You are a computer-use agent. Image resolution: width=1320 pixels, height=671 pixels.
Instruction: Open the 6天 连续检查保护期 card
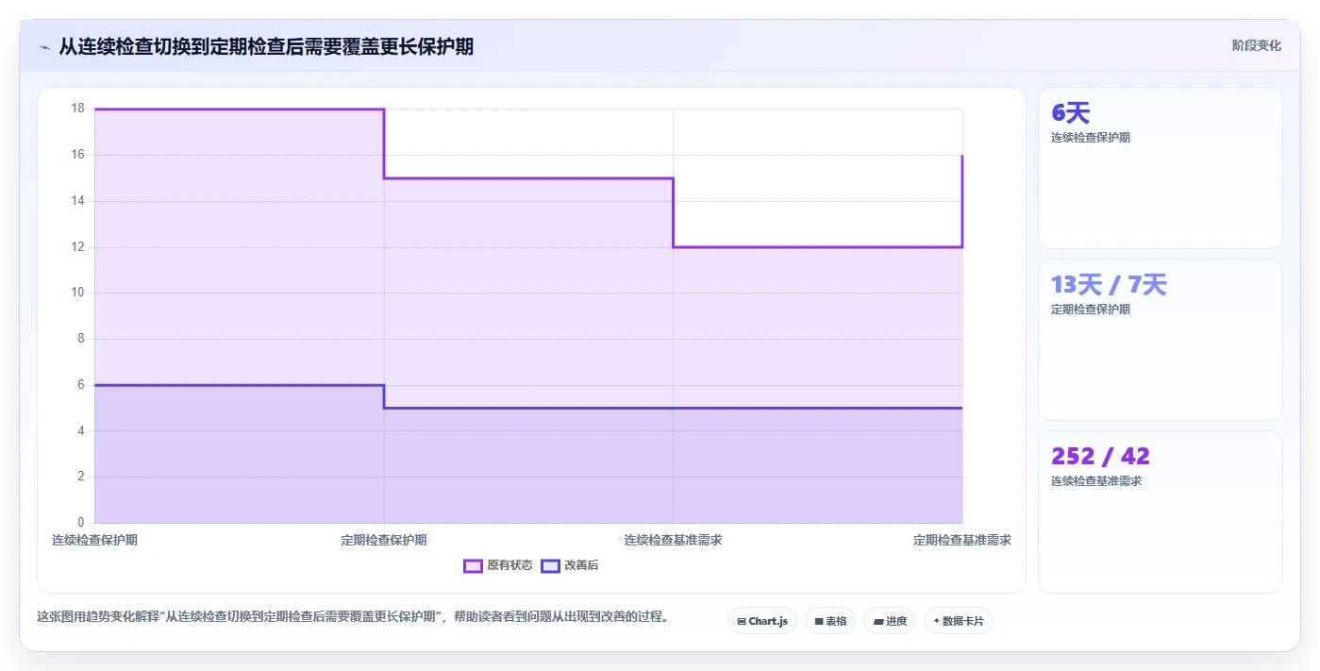[1161, 168]
